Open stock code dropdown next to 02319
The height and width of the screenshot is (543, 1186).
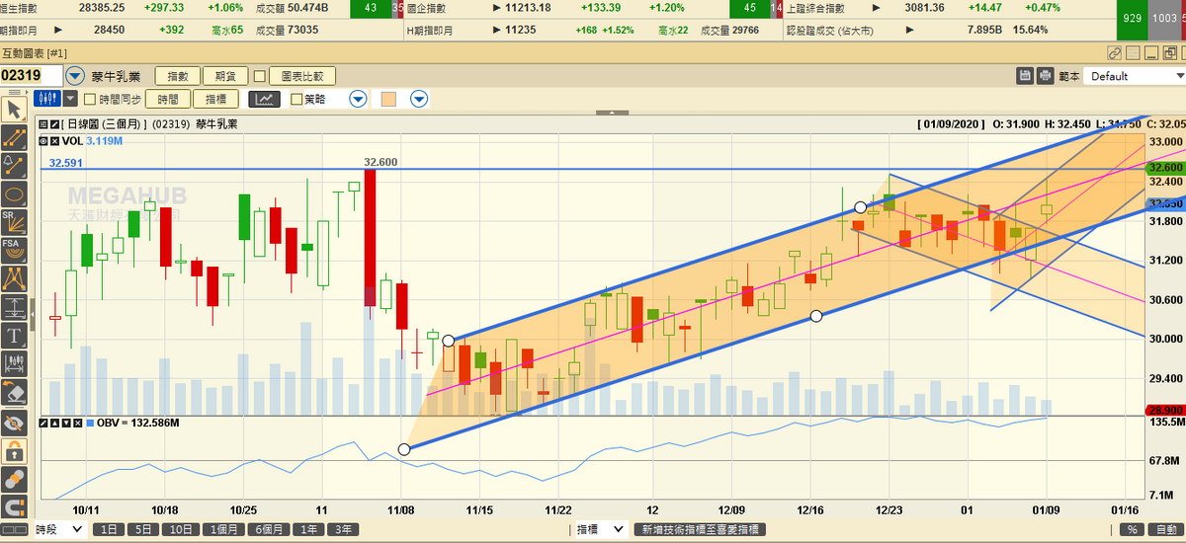point(75,76)
